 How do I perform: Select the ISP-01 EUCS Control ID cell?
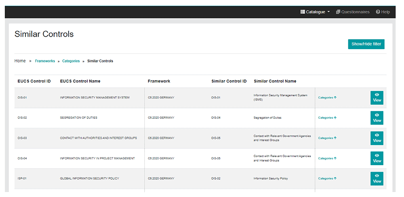tap(22, 178)
